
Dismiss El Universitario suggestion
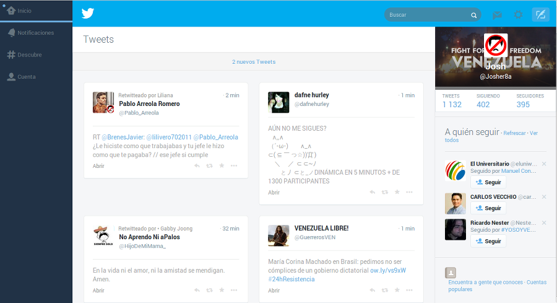point(544,164)
